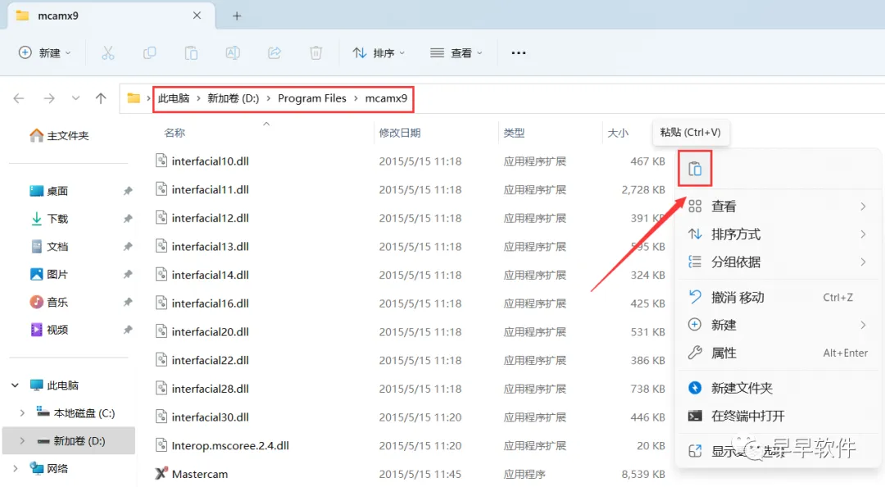Select file interfacial10.dll
This screenshot has width=885, height=487.
[x=210, y=161]
